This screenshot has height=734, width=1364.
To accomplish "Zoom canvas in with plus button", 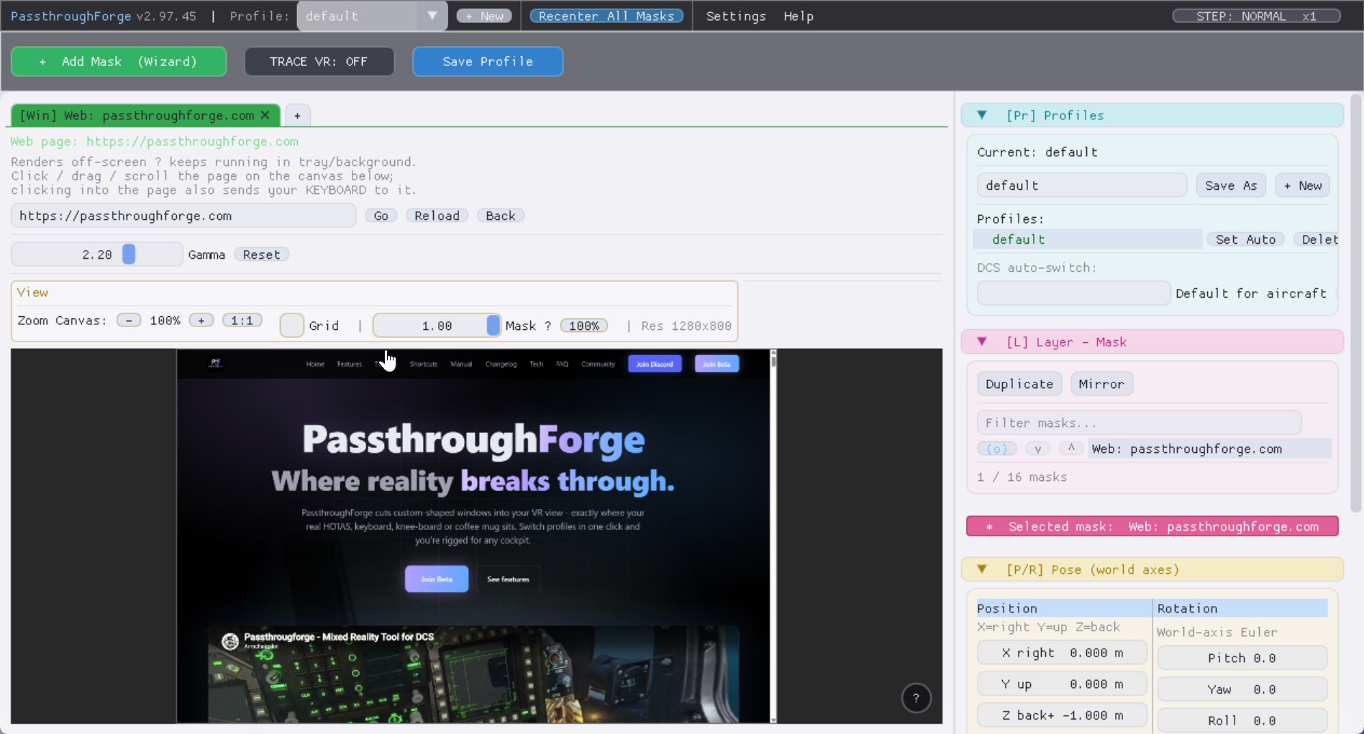I will [201, 321].
